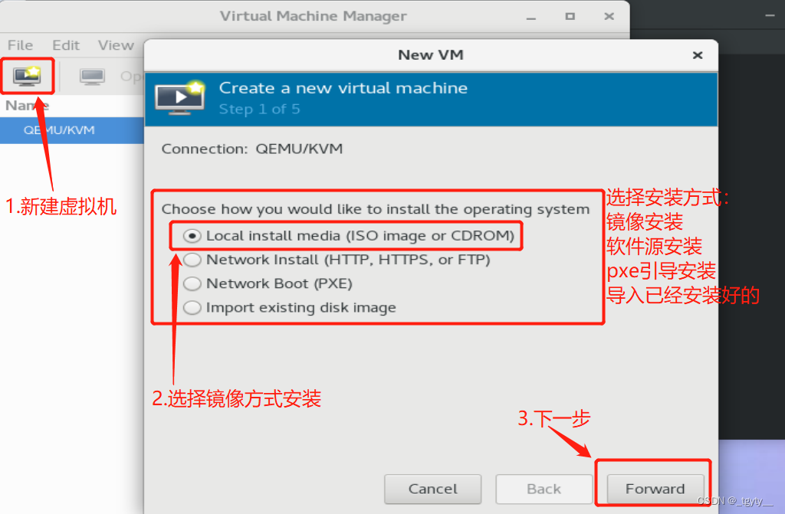Click the wizard header monitor play icon

181,97
